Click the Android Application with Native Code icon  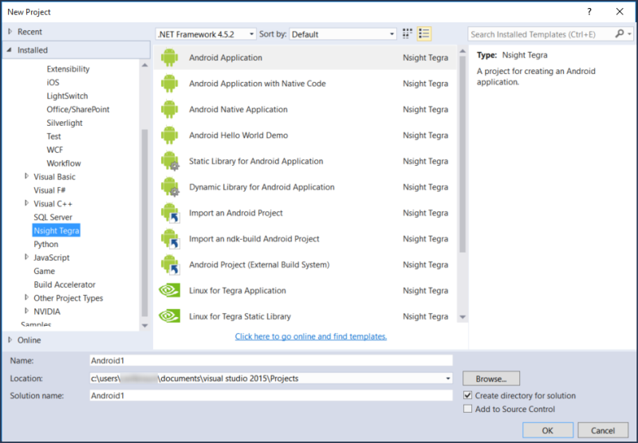click(x=169, y=84)
